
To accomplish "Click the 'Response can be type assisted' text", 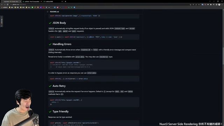I will (x=60, y=117).
